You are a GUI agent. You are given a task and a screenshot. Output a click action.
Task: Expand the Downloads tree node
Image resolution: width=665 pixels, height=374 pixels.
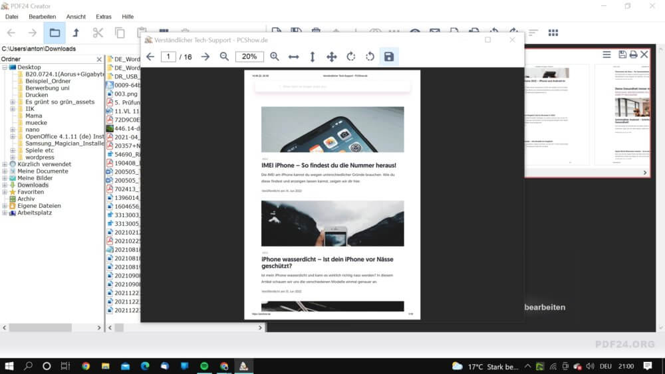click(x=5, y=185)
